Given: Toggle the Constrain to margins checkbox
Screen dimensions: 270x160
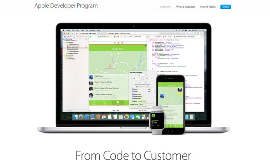Looking at the screenshot, I should 137,87.
